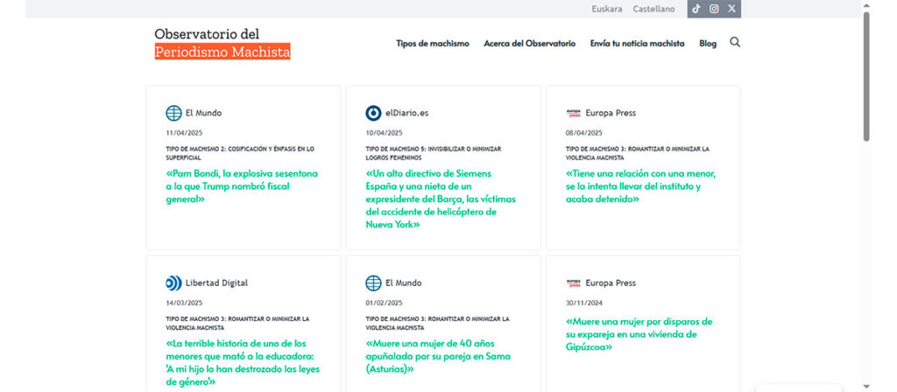Open the Instagram social icon
Image resolution: width=897 pixels, height=392 pixels.
pos(714,9)
